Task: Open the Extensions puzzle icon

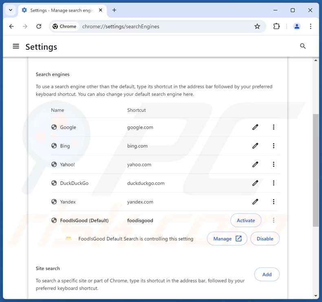Action: tap(276, 26)
